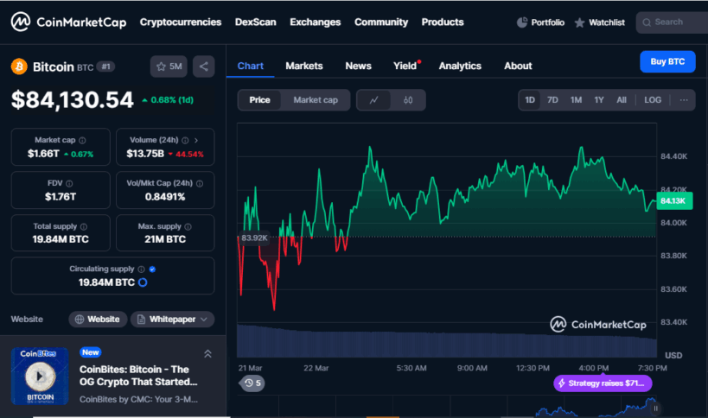Click circulating supply progress ring icon
Image resolution: width=708 pixels, height=418 pixels.
pyautogui.click(x=143, y=282)
